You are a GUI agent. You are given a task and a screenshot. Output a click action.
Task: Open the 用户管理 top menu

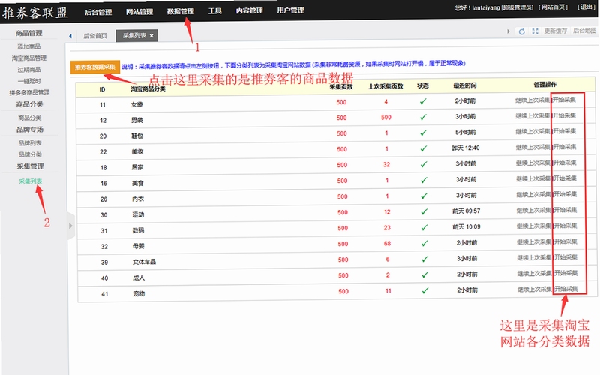290,10
